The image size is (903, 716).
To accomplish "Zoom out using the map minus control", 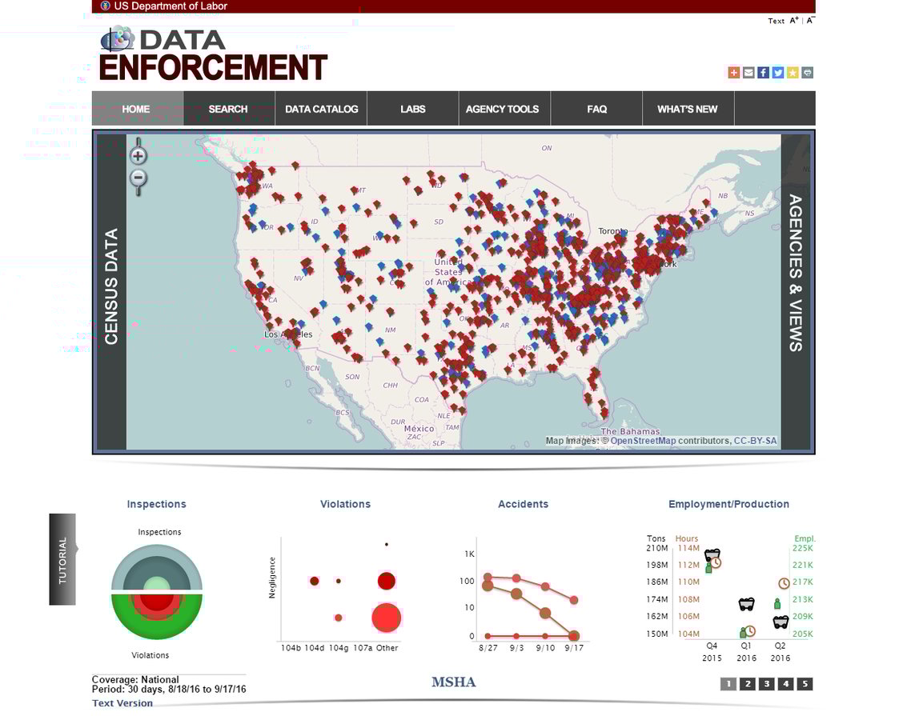I will [x=138, y=178].
